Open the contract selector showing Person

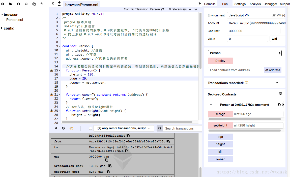click(245, 53)
